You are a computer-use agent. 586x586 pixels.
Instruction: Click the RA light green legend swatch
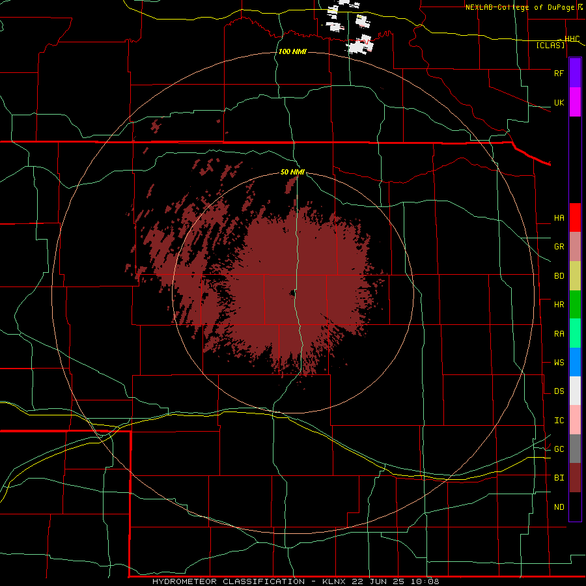(x=575, y=333)
